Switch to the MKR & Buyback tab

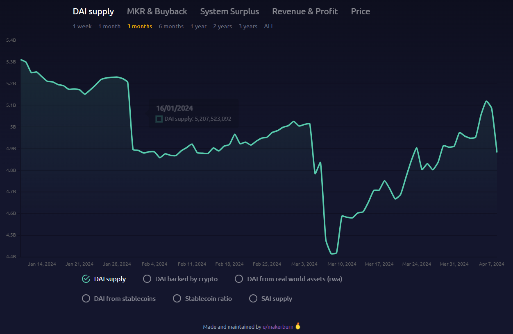pyautogui.click(x=157, y=11)
